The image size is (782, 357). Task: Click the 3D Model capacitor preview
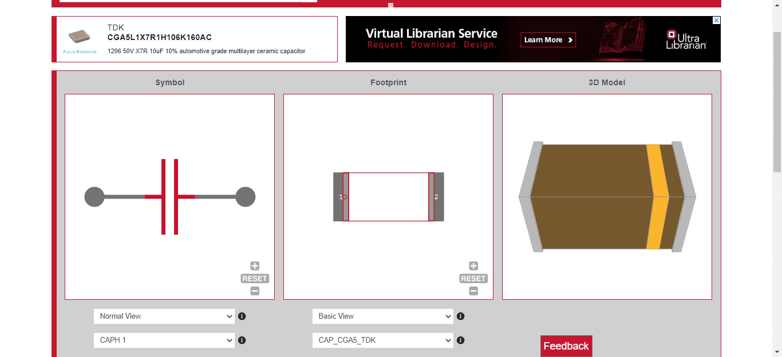[x=607, y=197]
